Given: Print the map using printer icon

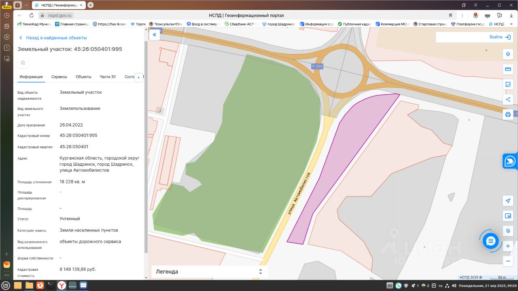Looking at the screenshot, I should pos(508,114).
